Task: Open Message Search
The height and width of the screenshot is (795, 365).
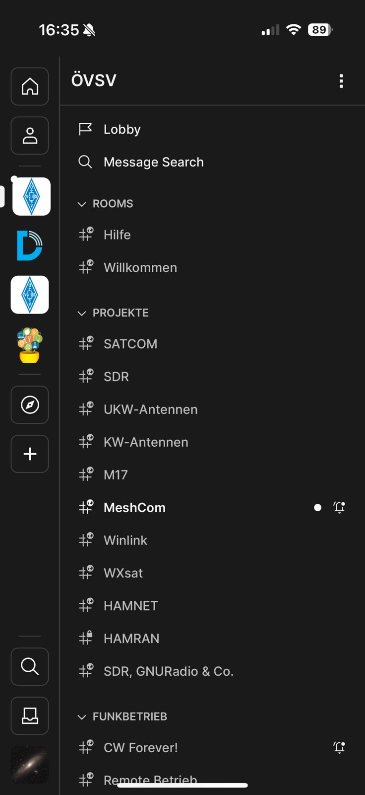Action: click(x=153, y=162)
